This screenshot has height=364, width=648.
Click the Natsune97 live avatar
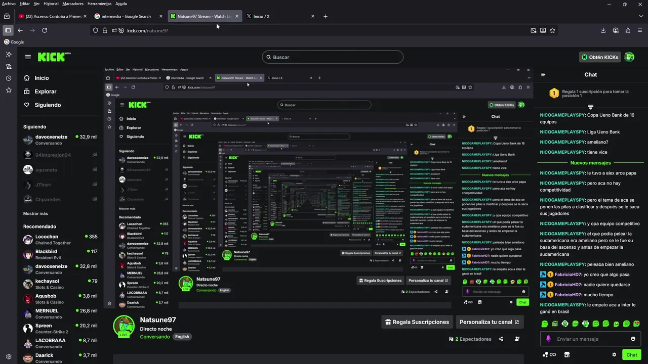pos(124,327)
